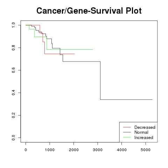Select the Normal legend label
168x168 pixels.
141,132
